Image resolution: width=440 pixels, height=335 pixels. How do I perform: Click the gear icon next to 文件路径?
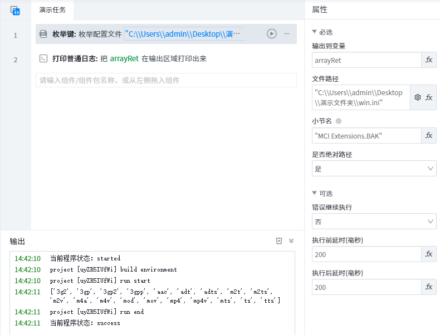(418, 97)
